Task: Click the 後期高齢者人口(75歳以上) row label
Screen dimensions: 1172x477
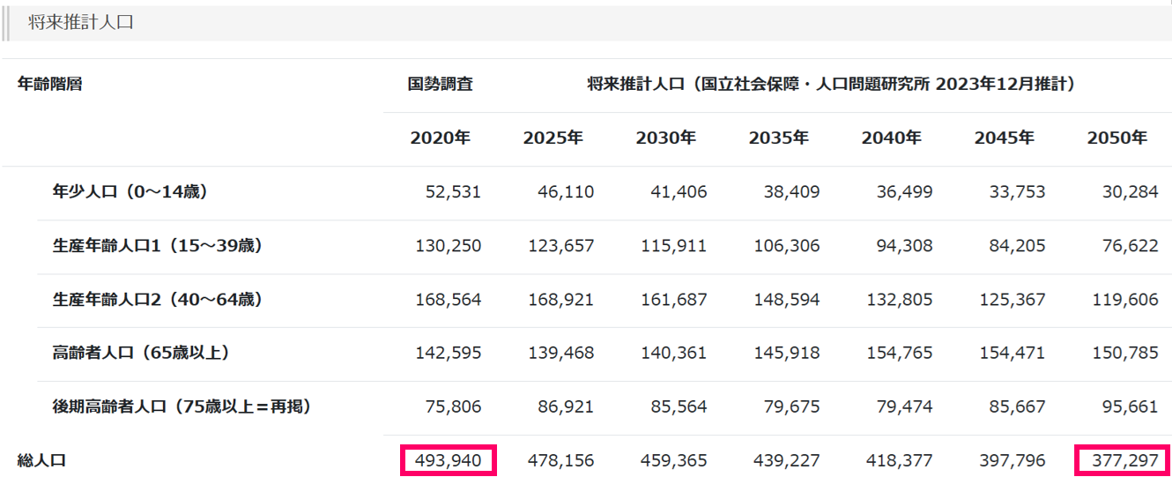Action: 182,406
